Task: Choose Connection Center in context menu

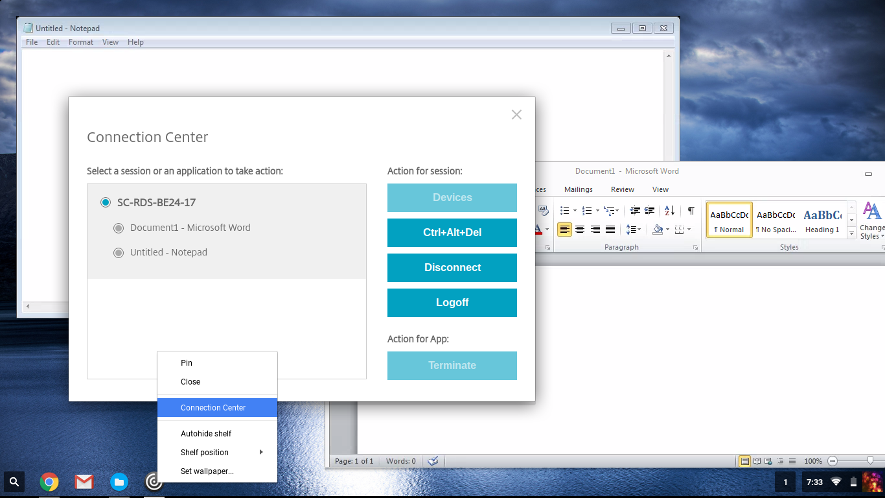Action: tap(213, 408)
